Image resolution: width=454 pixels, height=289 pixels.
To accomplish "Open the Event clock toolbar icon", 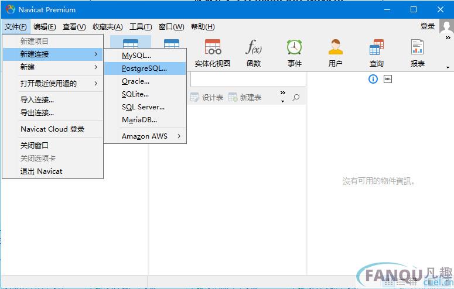I will click(x=295, y=53).
